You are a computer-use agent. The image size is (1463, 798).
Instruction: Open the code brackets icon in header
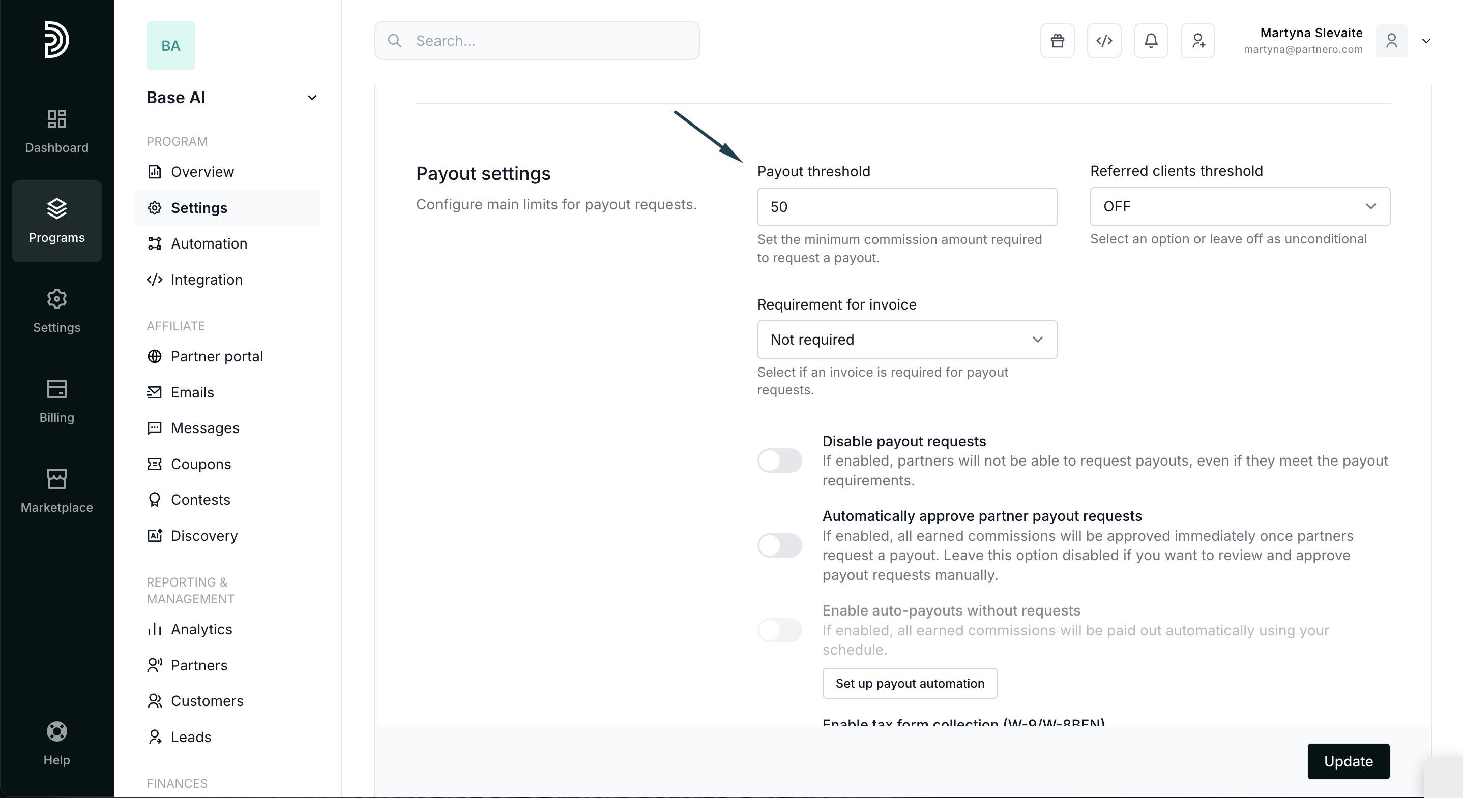pos(1103,41)
